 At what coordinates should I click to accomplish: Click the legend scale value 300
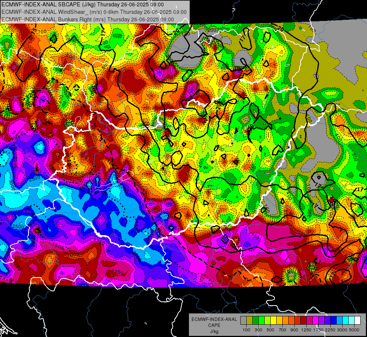[x=258, y=330]
